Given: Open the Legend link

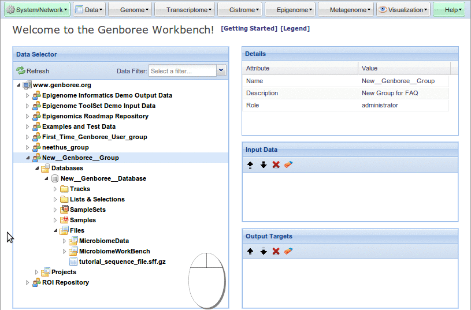Looking at the screenshot, I should (x=295, y=29).
